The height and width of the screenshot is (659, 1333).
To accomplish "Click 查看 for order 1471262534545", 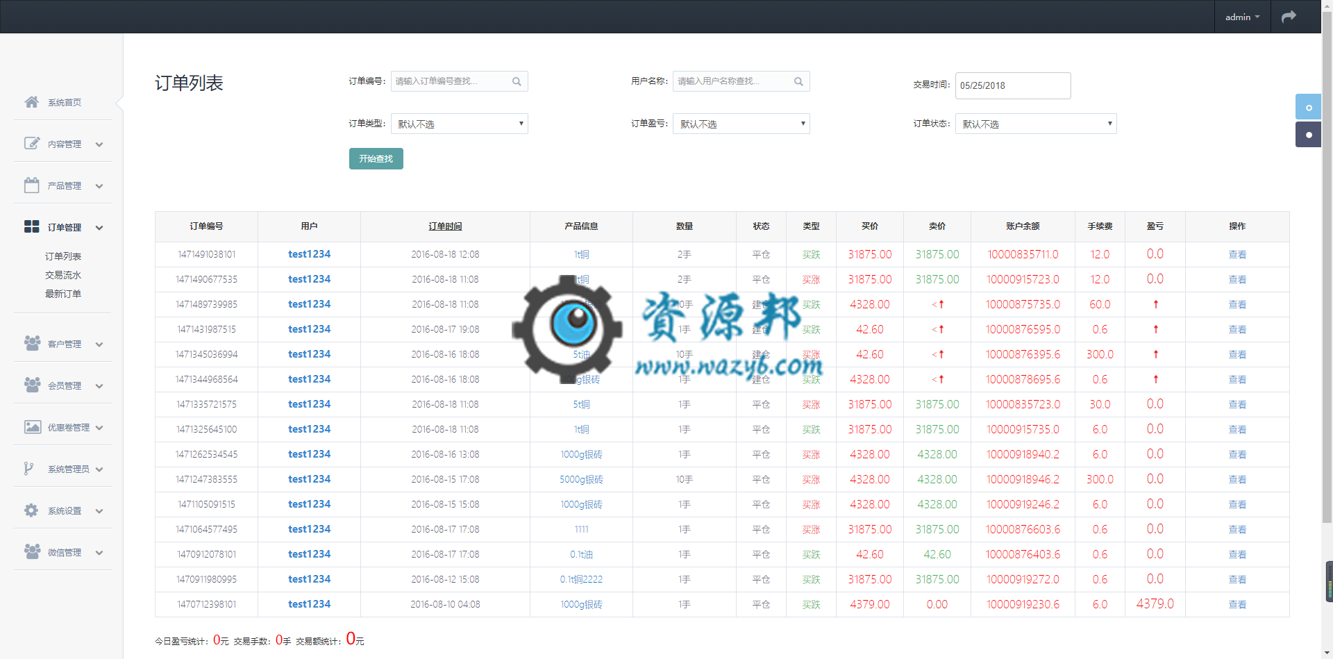I will point(1237,455).
